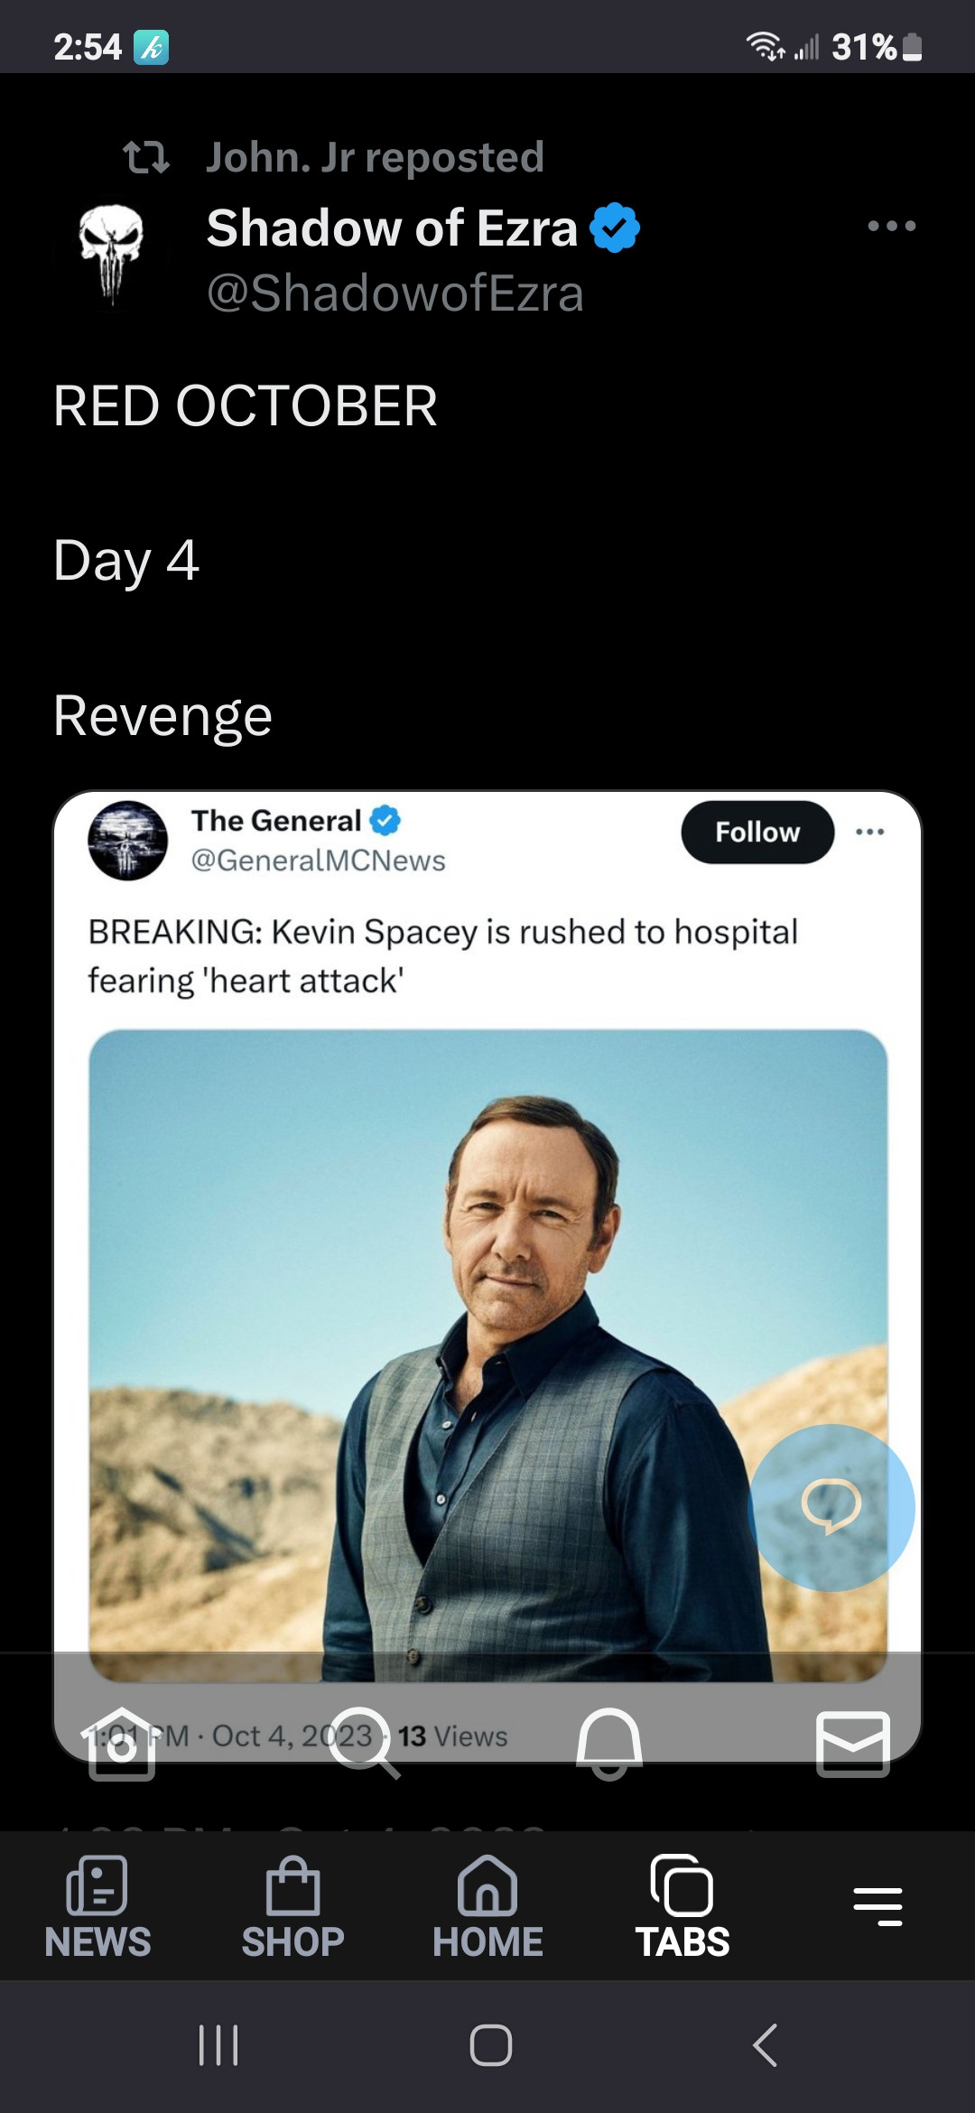Open the SHOP tab

click(x=292, y=1907)
